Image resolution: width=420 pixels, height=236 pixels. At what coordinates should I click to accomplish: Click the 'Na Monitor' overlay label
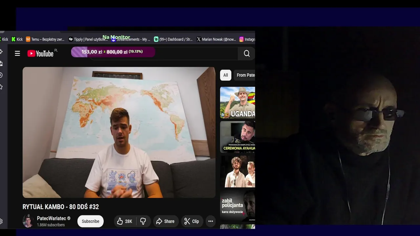pos(116,37)
